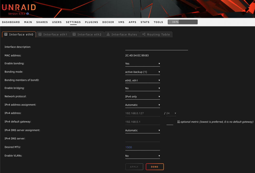This screenshot has width=255, height=173.
Task: Expand Bonding members of bond0 dropdown
Action: [143, 80]
